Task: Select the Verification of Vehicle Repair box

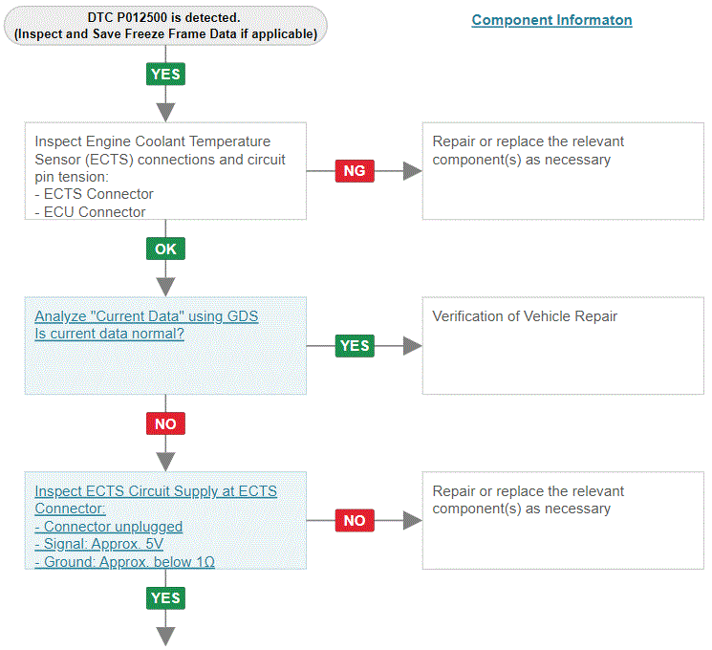Action: 563,346
